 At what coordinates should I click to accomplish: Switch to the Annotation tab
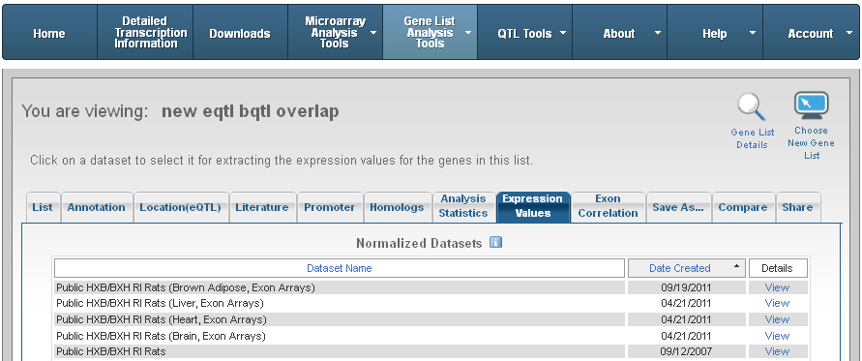(x=96, y=207)
